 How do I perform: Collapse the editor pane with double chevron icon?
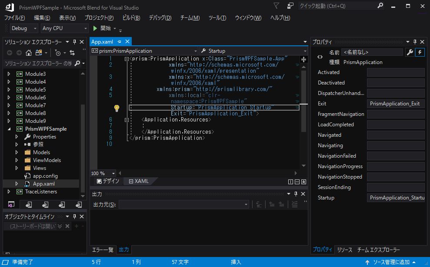(304, 182)
